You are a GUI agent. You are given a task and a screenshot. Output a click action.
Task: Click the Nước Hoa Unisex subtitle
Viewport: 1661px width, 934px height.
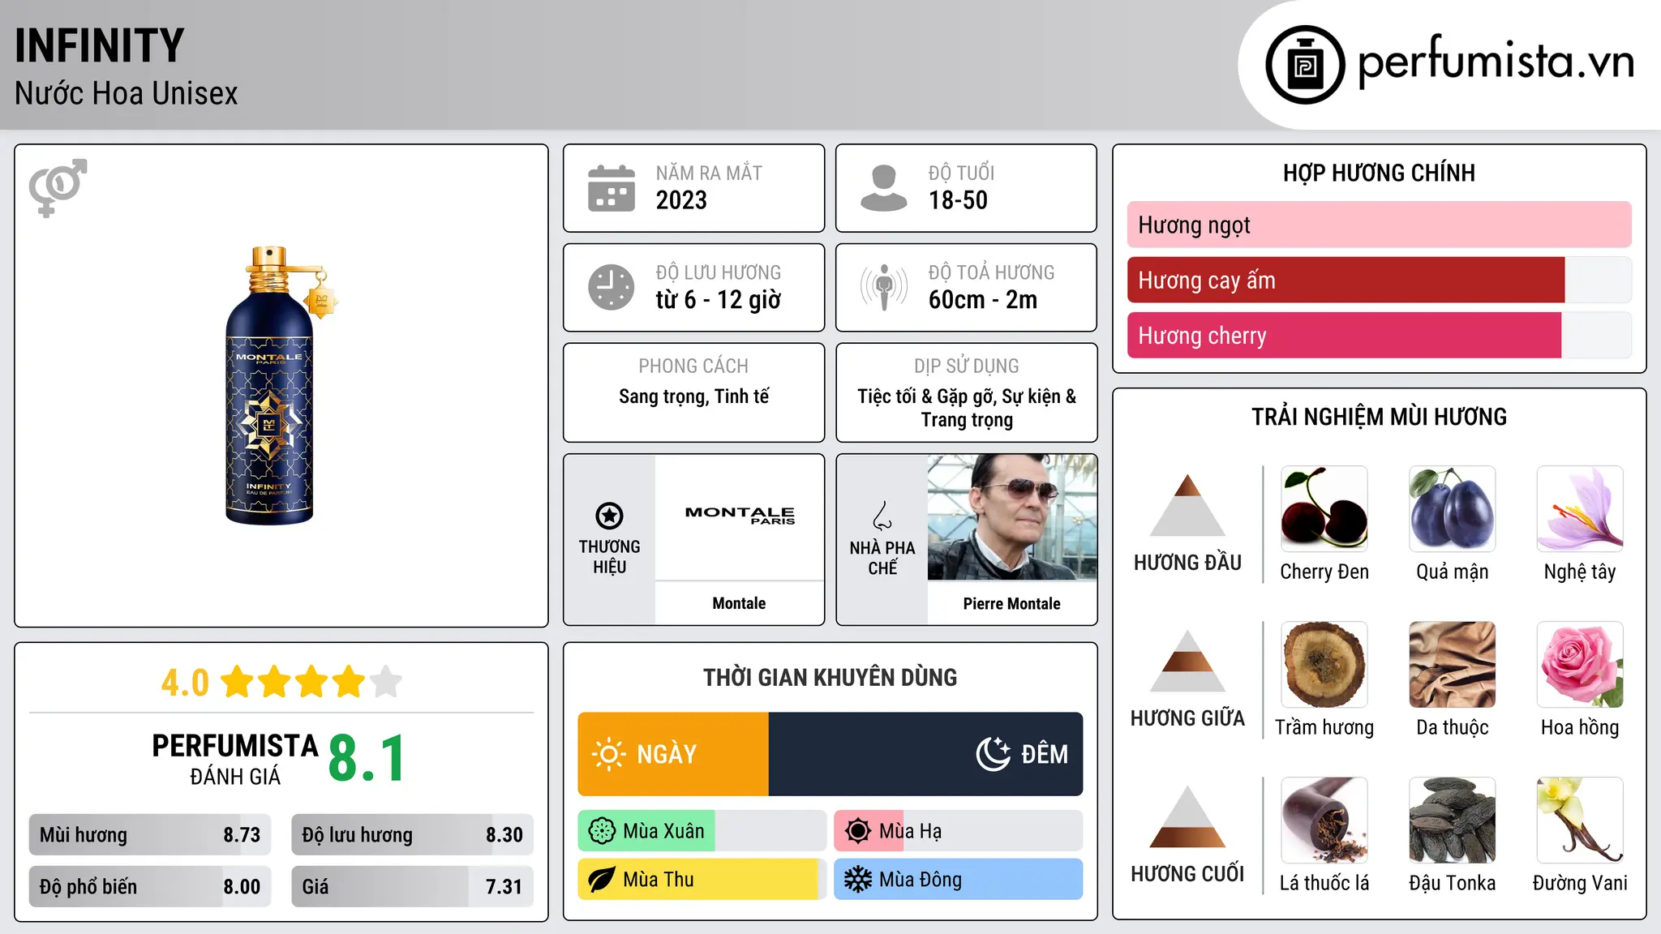point(127,93)
